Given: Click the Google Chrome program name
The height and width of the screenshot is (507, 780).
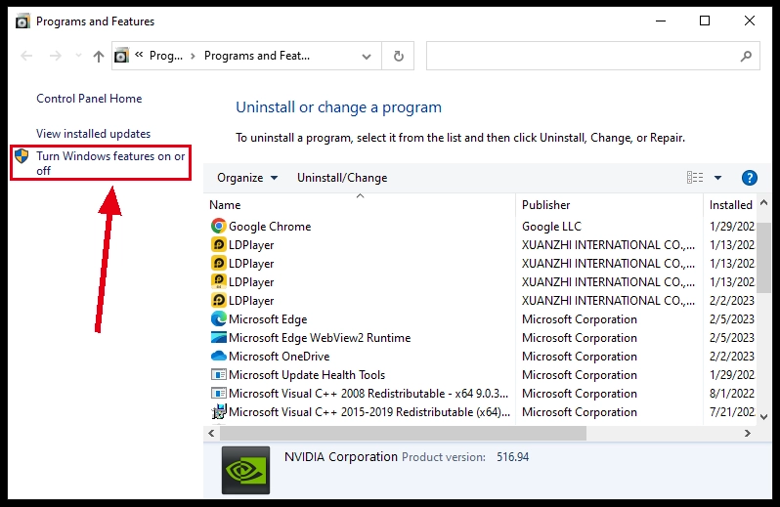Looking at the screenshot, I should 270,227.
